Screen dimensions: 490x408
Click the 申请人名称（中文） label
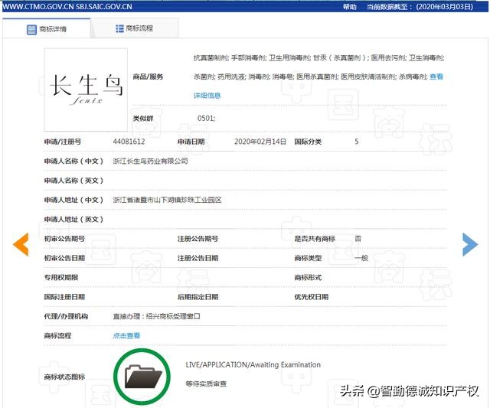tap(73, 161)
